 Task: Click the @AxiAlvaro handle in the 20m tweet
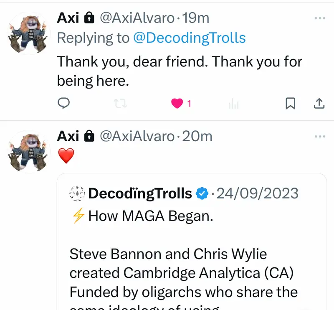click(x=136, y=136)
